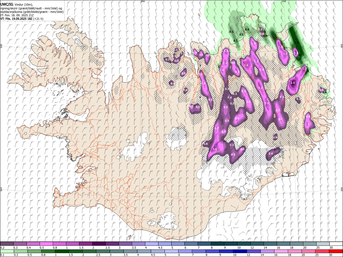The width and height of the screenshot is (343, 257).
Task: Click the bright red '30' swatch in lower legend
Action: click(x=336, y=251)
